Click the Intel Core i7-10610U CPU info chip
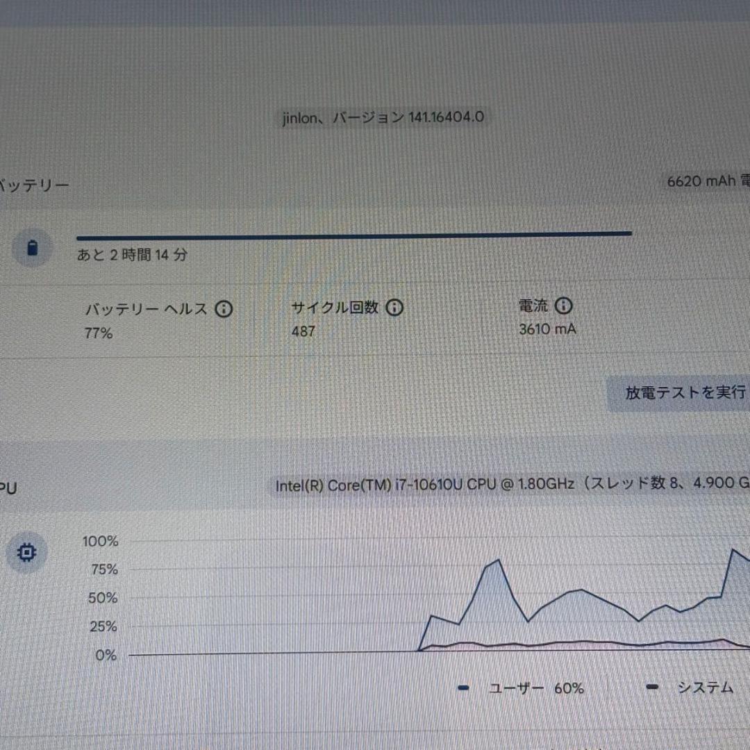750x750 pixels. tap(510, 485)
